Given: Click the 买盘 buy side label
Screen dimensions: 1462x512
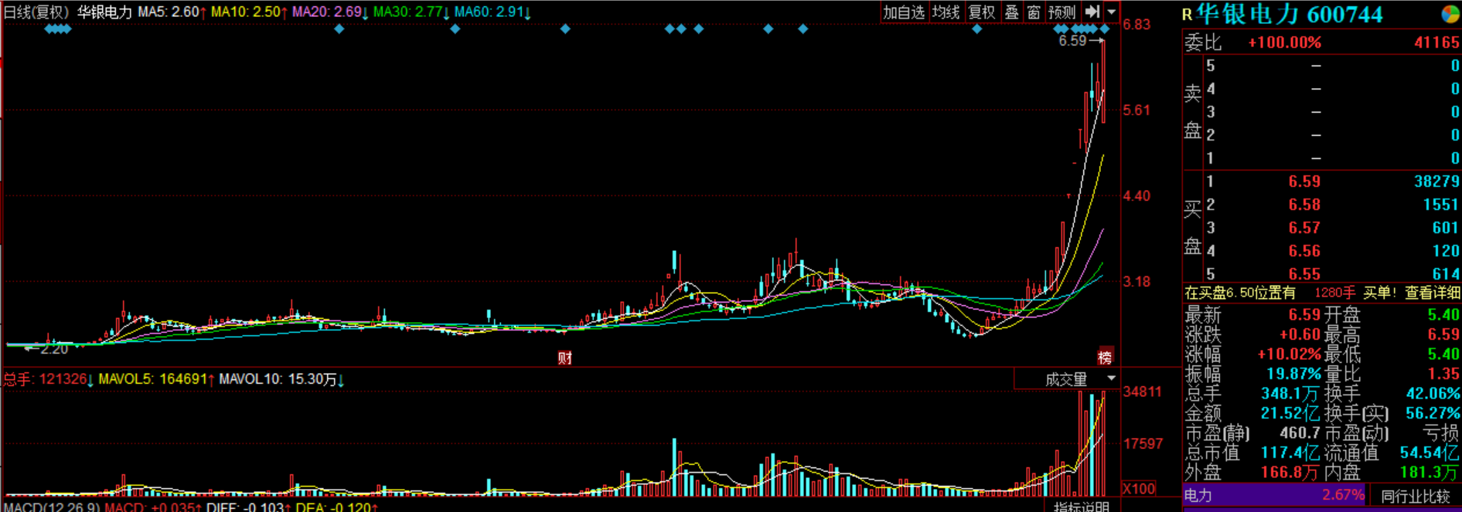Looking at the screenshot, I should 1193,228.
